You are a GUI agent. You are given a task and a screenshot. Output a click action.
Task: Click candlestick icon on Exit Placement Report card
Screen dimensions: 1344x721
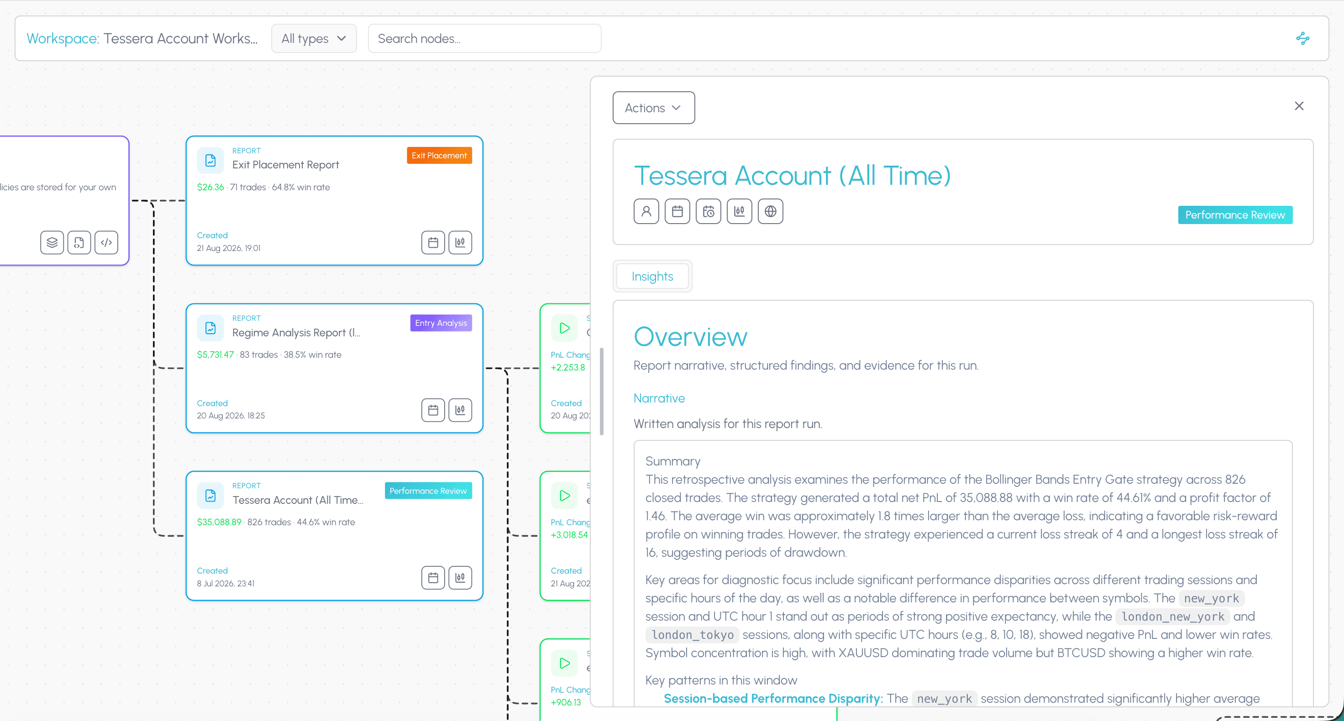tap(460, 243)
